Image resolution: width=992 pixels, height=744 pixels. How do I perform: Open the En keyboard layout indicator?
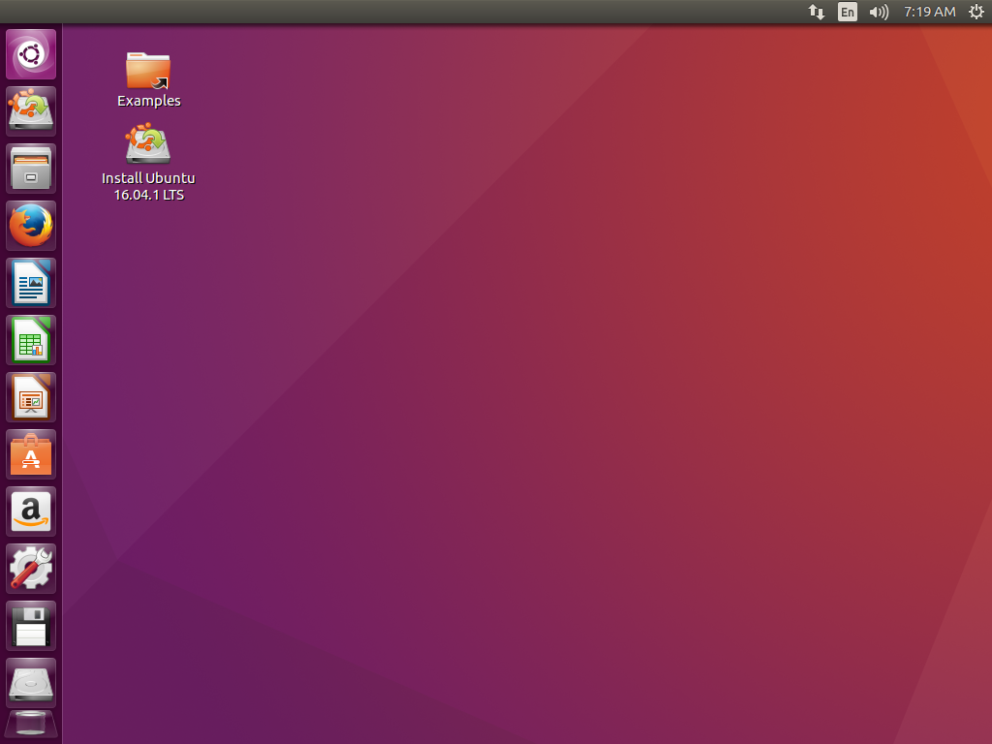(x=848, y=12)
